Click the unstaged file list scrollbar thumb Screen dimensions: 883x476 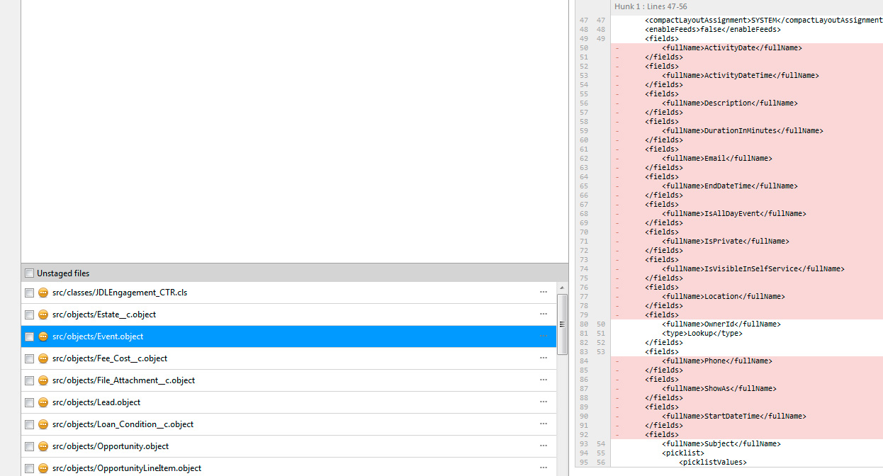562,324
